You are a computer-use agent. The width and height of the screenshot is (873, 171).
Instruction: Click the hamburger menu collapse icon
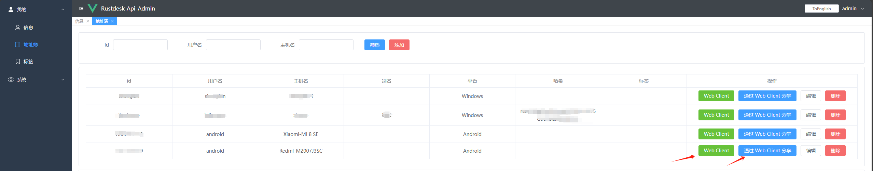click(x=81, y=8)
